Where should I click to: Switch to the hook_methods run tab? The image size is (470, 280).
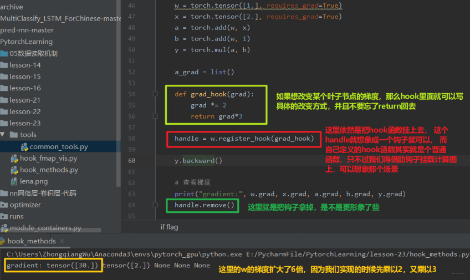pyautogui.click(x=32, y=241)
